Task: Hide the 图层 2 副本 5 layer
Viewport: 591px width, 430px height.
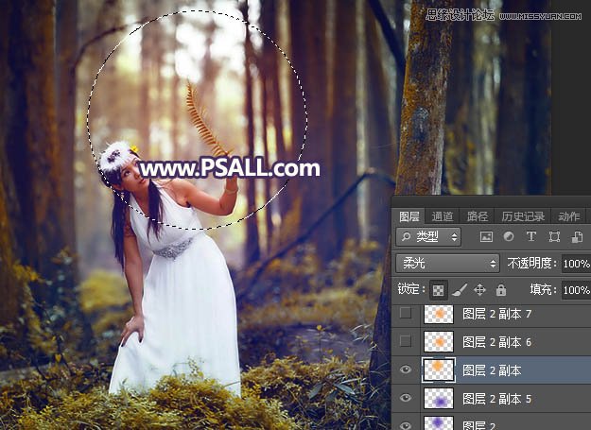Action: (x=405, y=398)
